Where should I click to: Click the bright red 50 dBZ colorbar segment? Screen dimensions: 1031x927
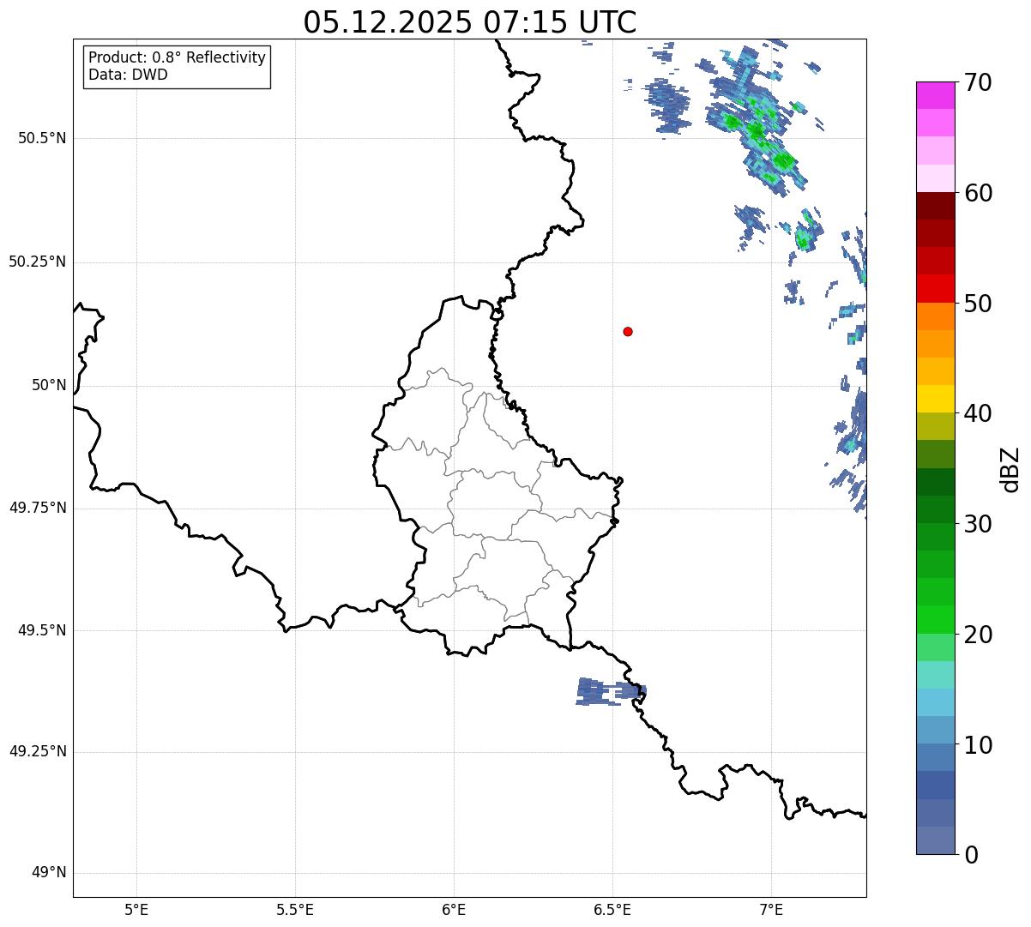click(936, 288)
